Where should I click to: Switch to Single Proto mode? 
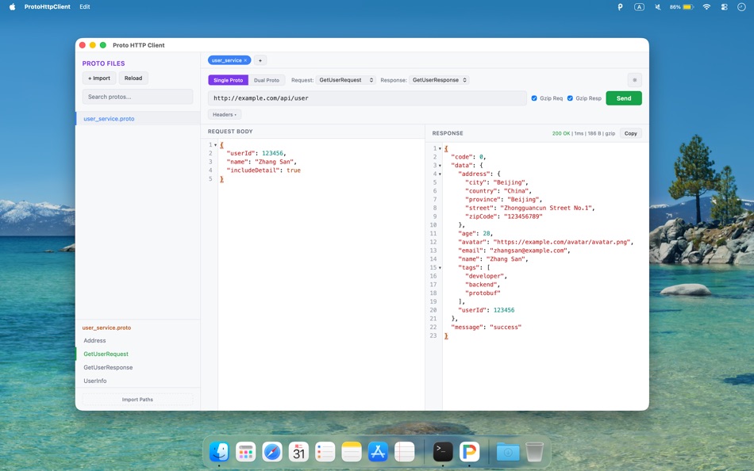[229, 80]
